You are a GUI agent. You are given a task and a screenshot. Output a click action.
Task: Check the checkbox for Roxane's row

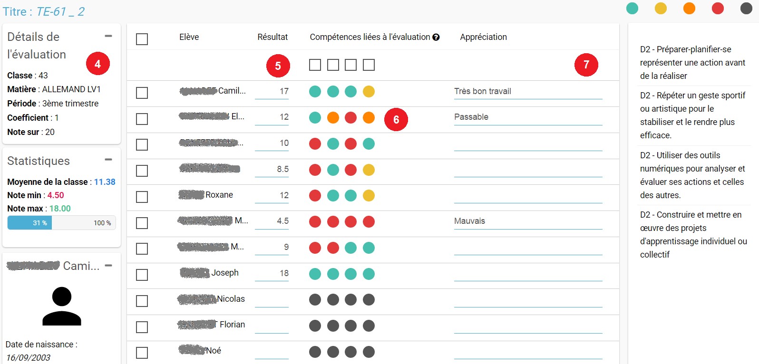(x=142, y=197)
